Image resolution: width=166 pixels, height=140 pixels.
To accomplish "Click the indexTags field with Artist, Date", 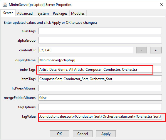I will [100, 69].
